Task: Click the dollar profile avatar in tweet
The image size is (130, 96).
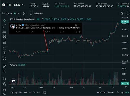Action: [13, 26]
